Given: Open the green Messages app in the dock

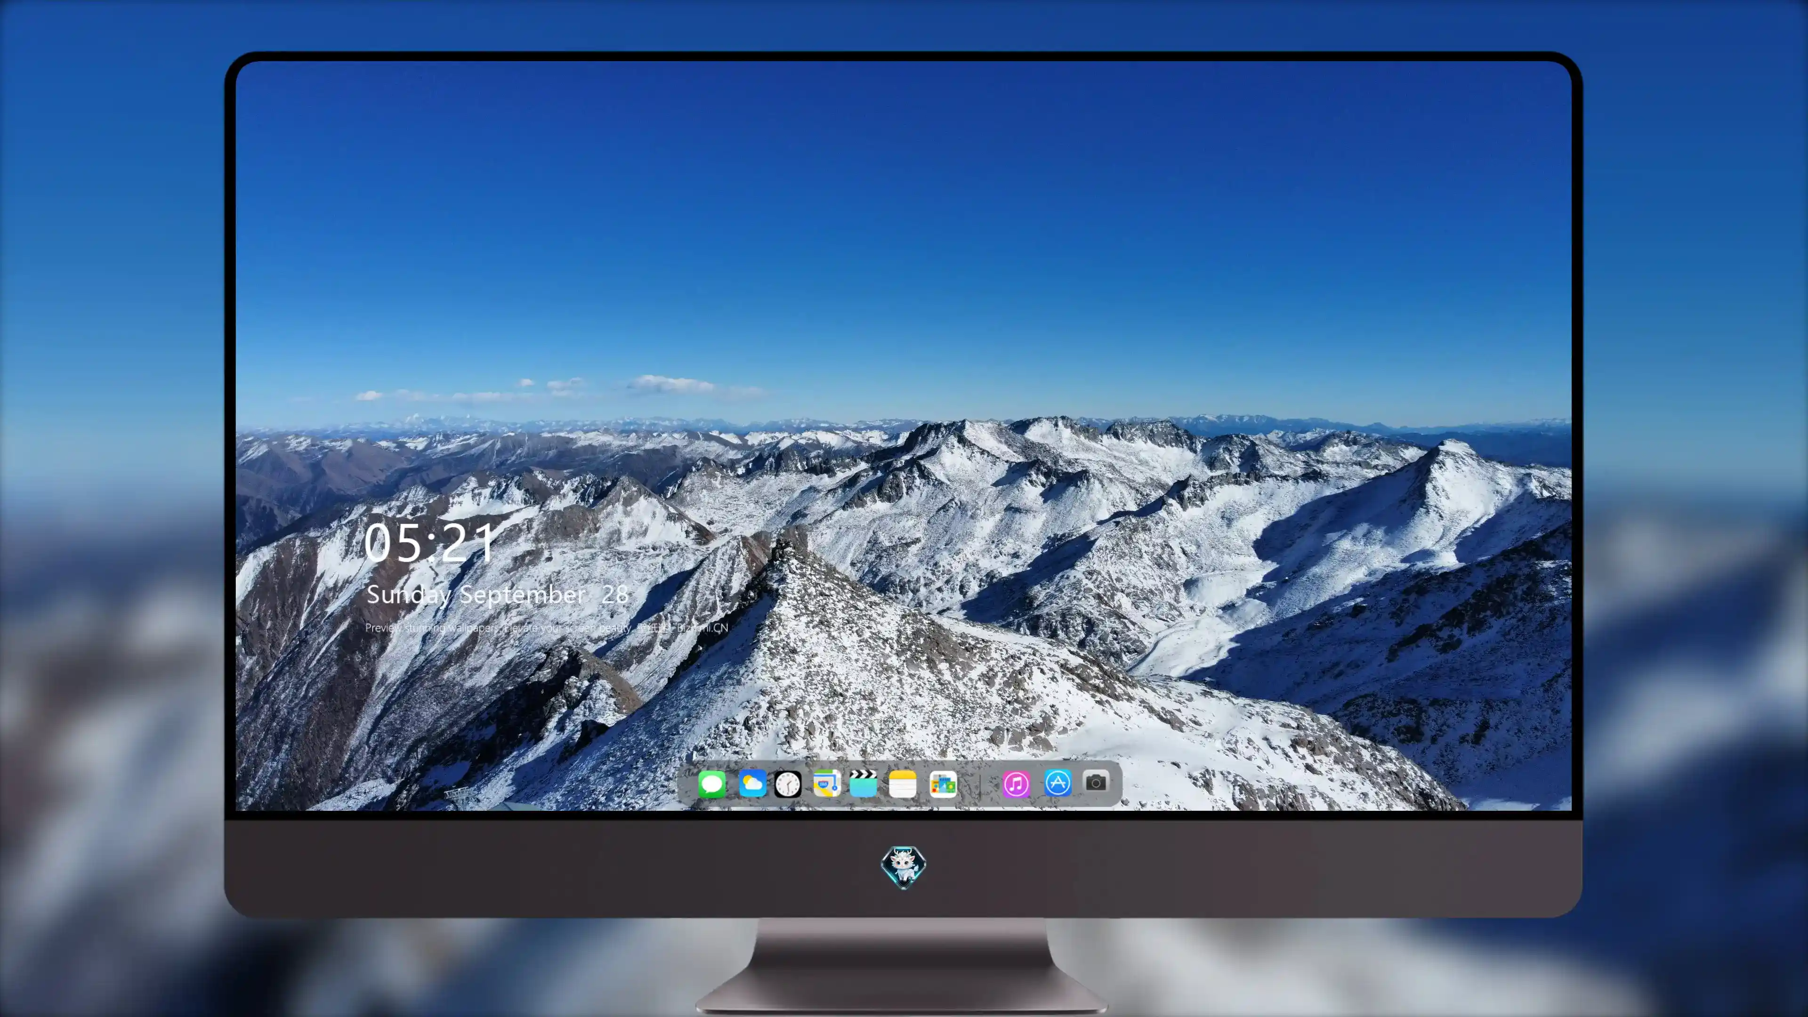Looking at the screenshot, I should tap(712, 783).
